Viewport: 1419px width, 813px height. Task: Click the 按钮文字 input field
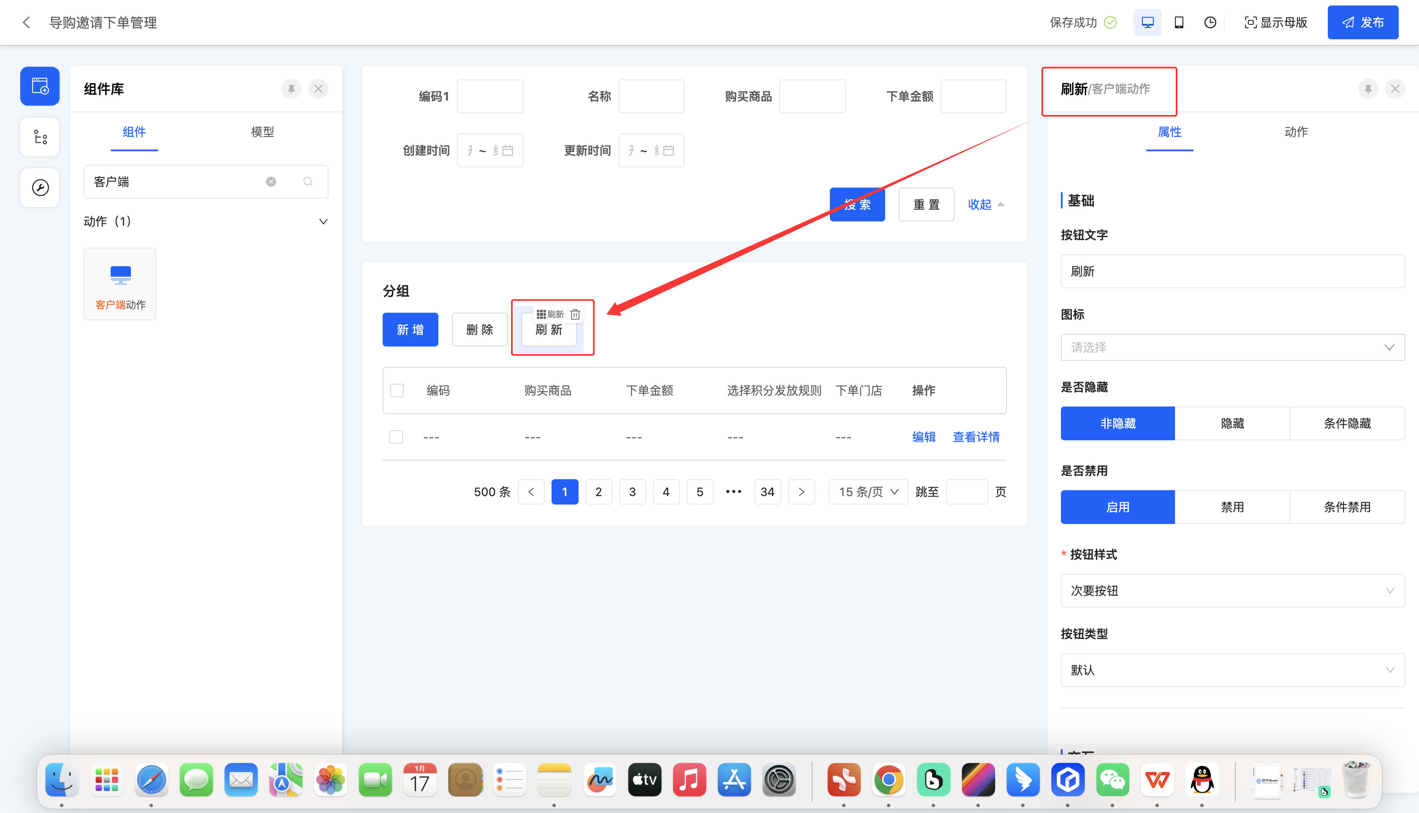[x=1232, y=271]
